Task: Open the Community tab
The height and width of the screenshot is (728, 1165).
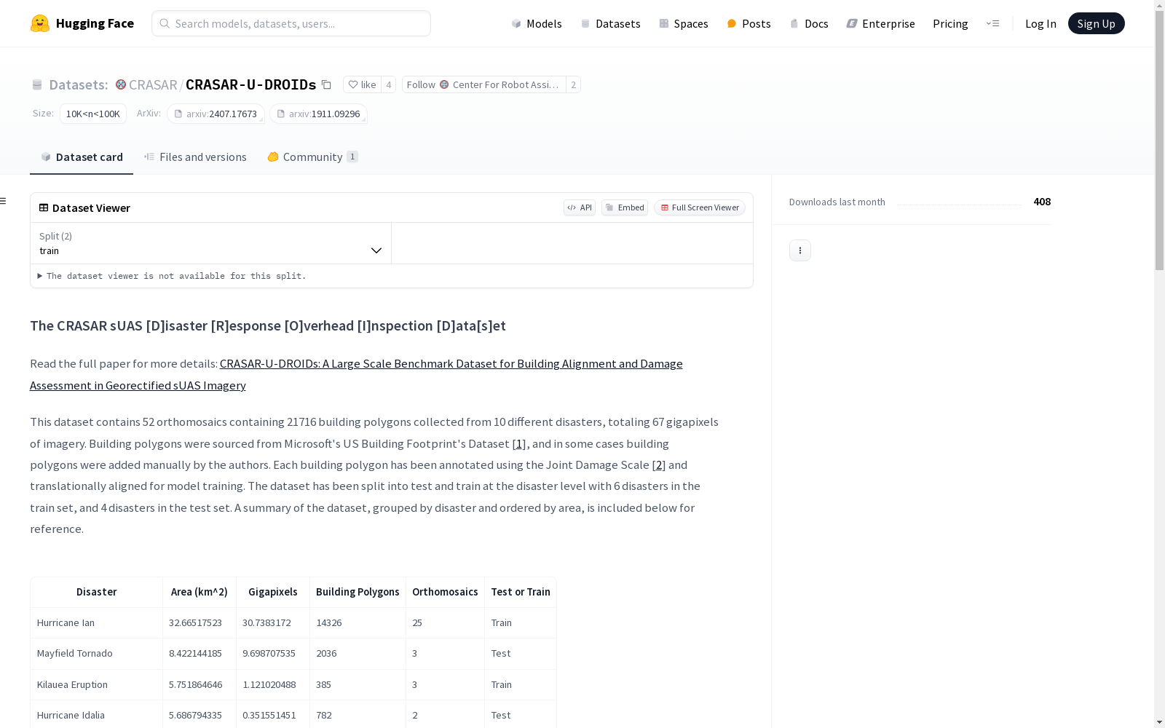Action: click(x=312, y=157)
